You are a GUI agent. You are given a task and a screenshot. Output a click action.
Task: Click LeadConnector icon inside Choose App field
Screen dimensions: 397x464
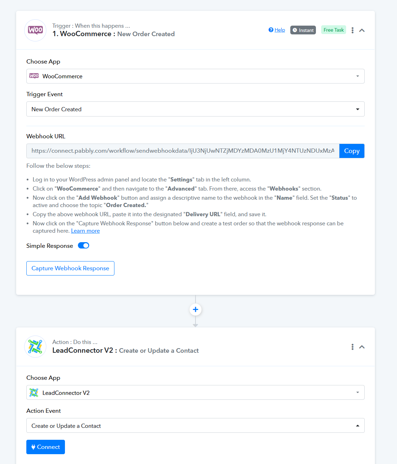[34, 392]
